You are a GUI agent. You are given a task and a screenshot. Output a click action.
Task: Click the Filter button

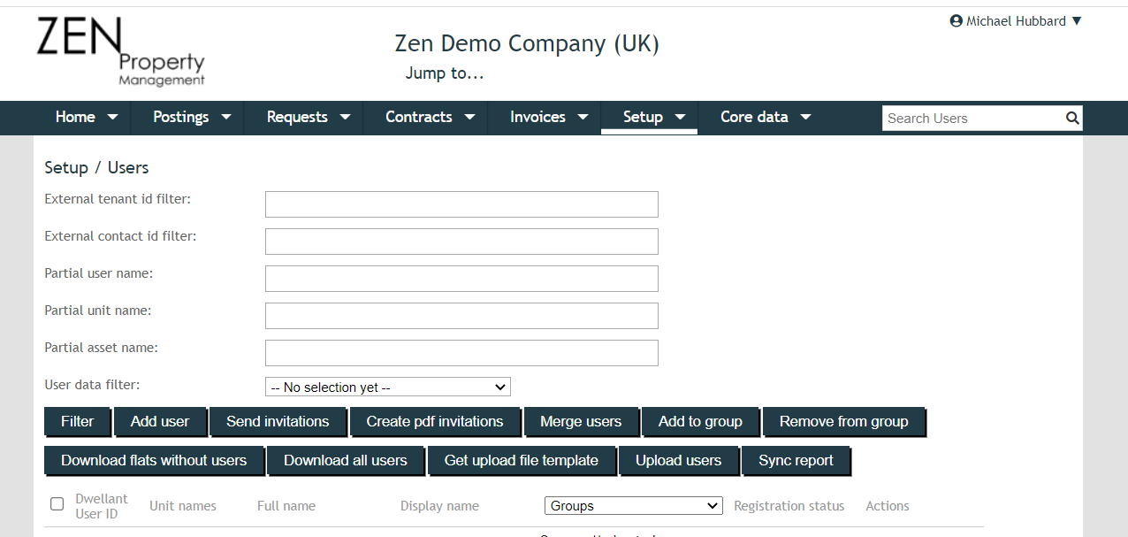[77, 421]
